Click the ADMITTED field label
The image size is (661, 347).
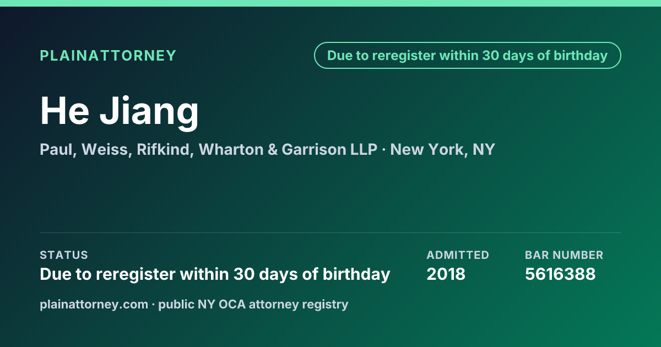pyautogui.click(x=458, y=255)
